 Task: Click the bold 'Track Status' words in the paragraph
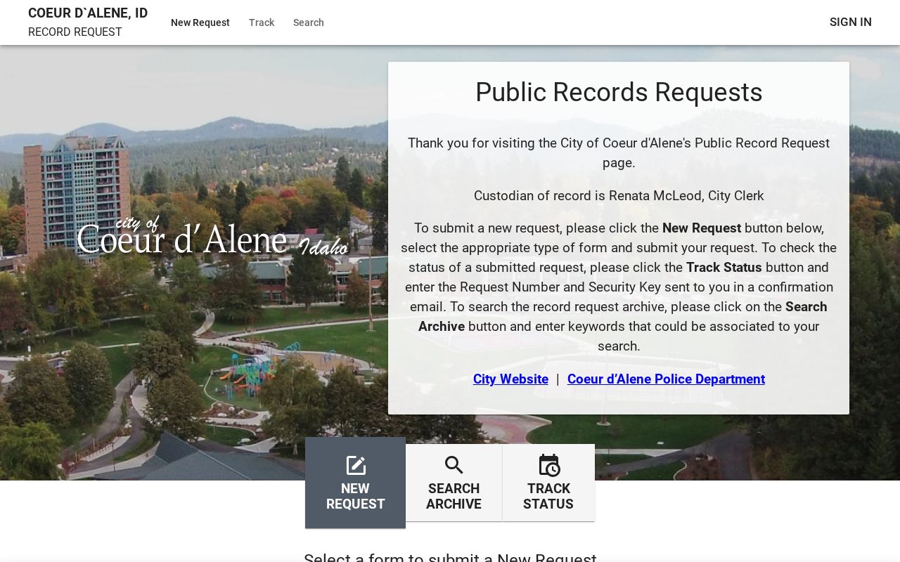pos(724,268)
